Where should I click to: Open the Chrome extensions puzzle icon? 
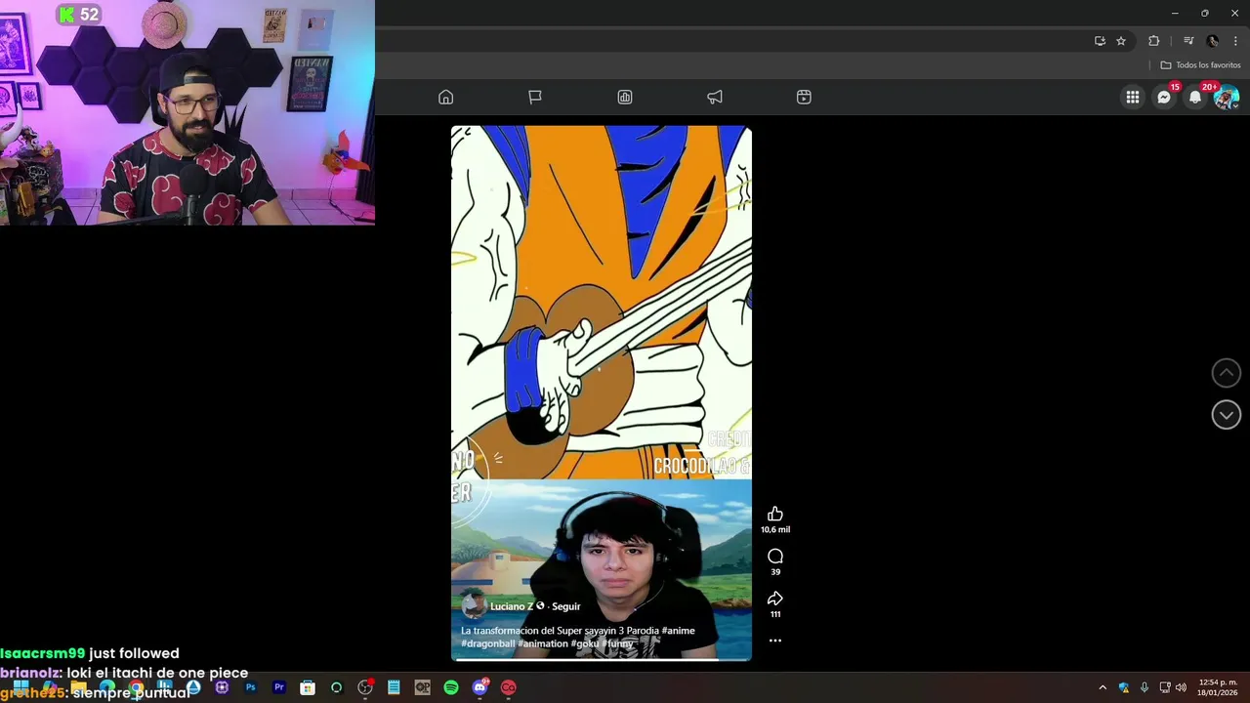(1154, 41)
